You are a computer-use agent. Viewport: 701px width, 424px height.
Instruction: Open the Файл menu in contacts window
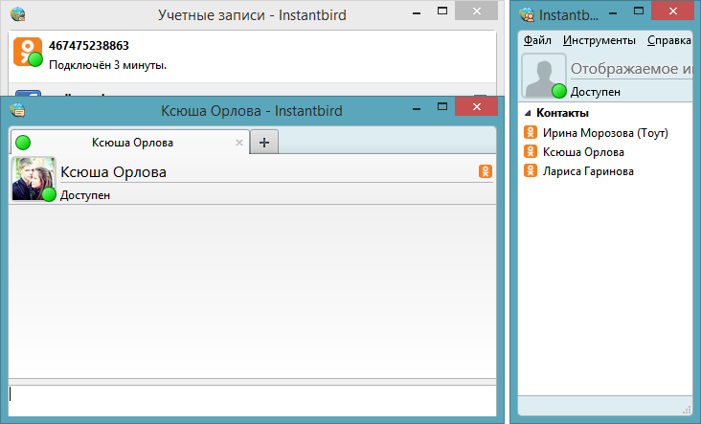537,40
